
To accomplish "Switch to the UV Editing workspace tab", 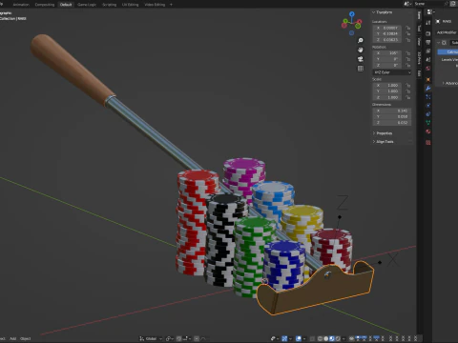I will tap(131, 5).
